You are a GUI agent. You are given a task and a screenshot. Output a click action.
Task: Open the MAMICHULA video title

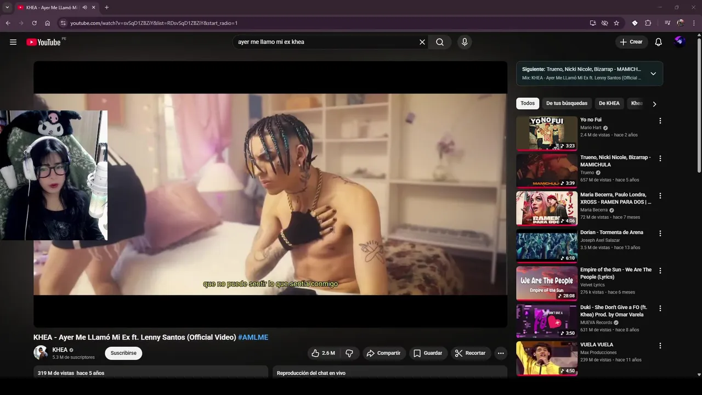coord(615,161)
